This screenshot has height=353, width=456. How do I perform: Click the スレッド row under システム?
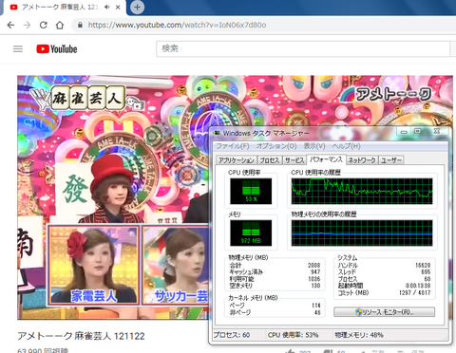coord(384,272)
